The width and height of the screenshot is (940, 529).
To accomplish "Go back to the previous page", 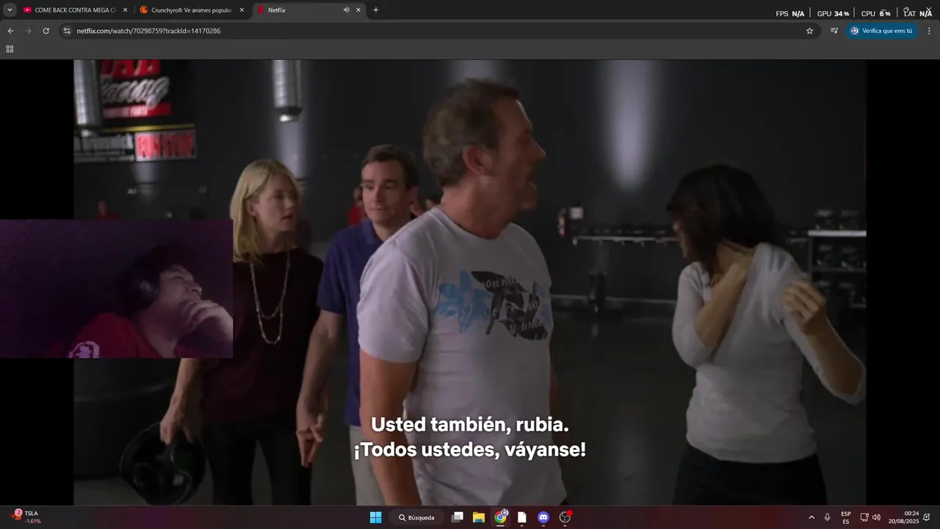I will [10, 31].
